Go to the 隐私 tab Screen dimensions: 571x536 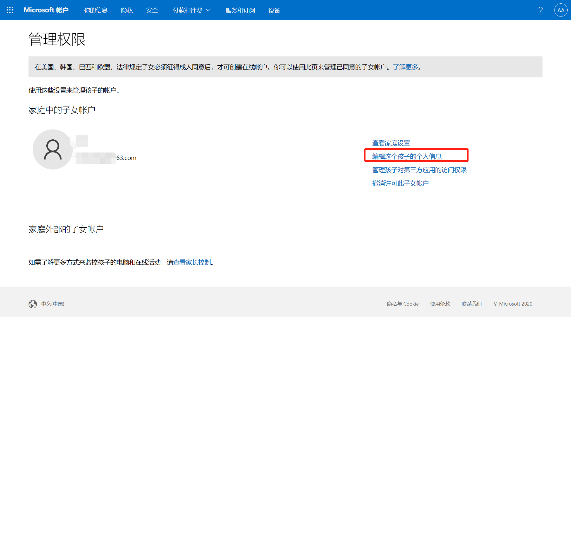[127, 10]
